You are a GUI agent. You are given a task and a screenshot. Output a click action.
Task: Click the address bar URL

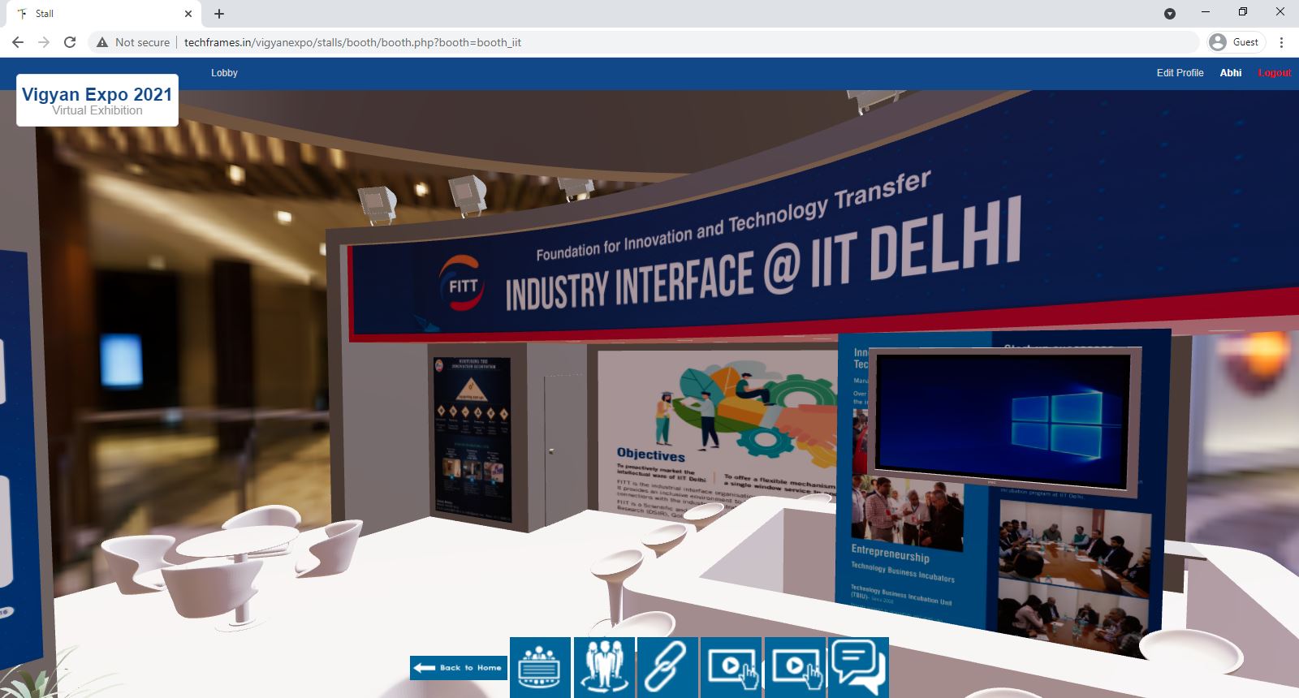352,42
